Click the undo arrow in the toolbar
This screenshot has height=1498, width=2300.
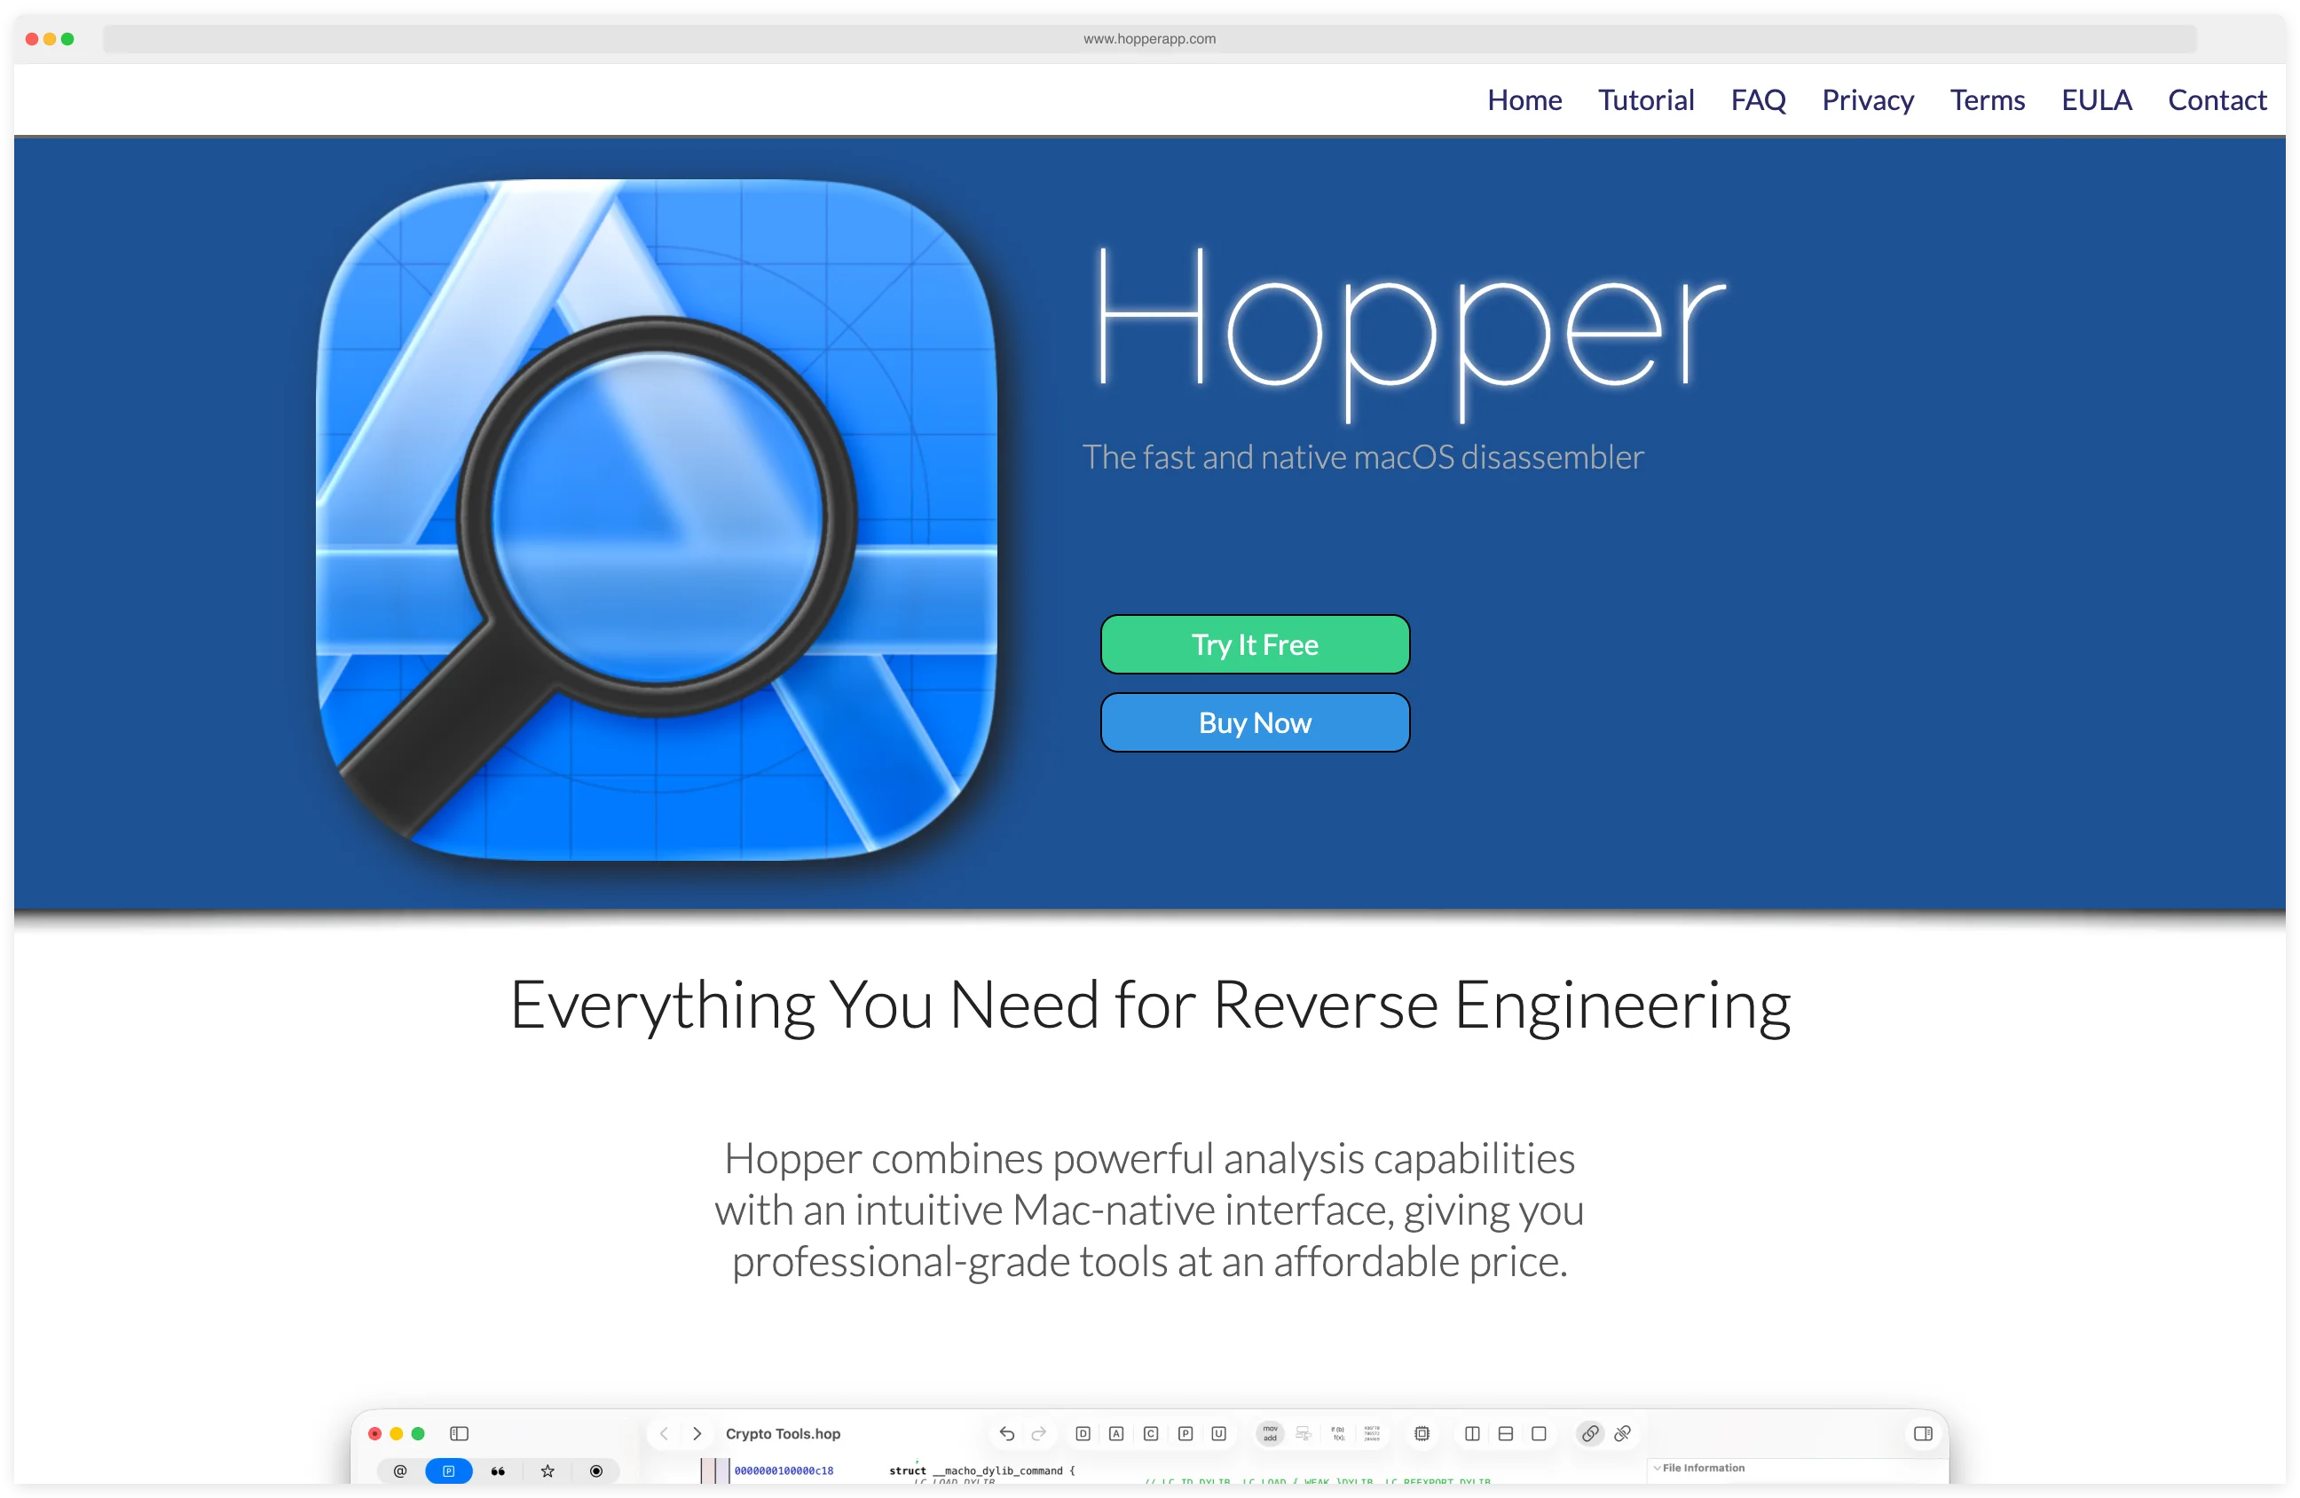click(1007, 1434)
